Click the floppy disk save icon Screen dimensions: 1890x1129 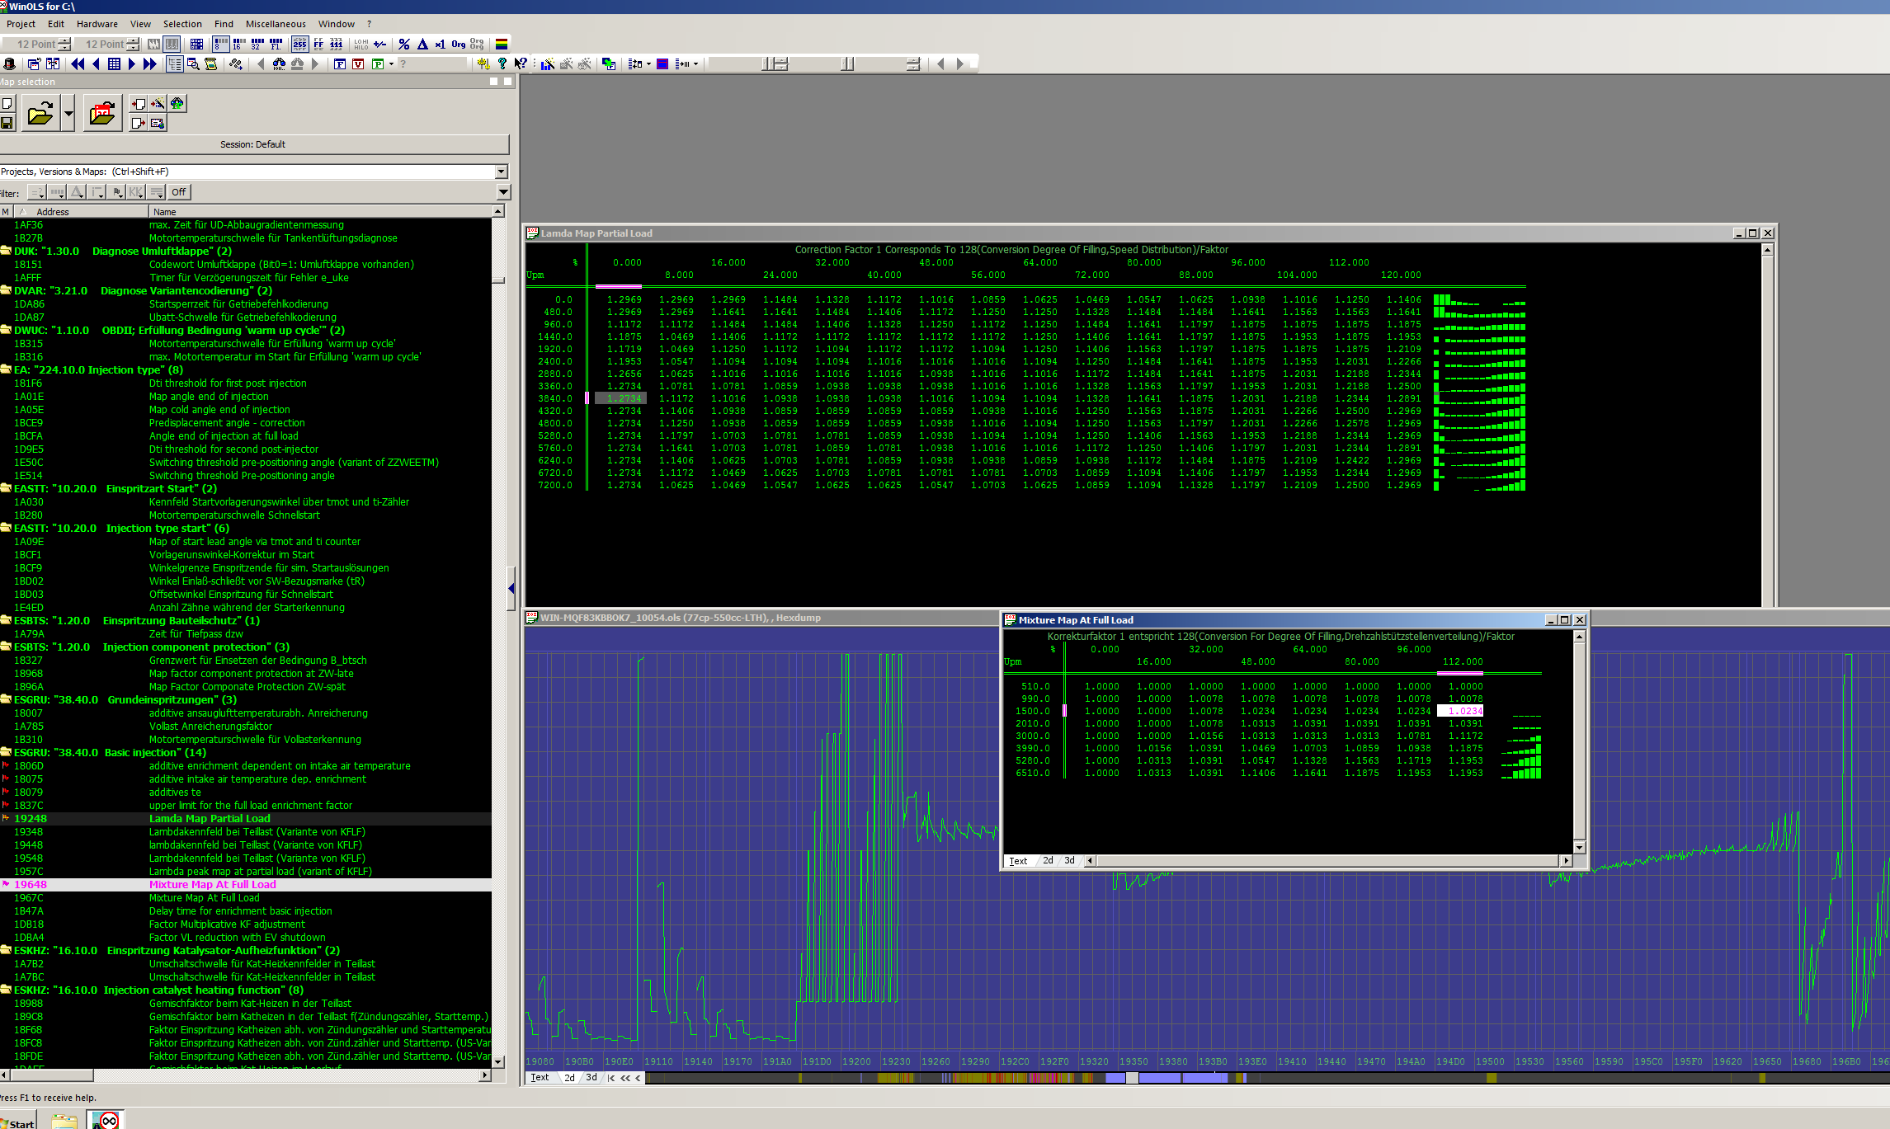coord(7,123)
